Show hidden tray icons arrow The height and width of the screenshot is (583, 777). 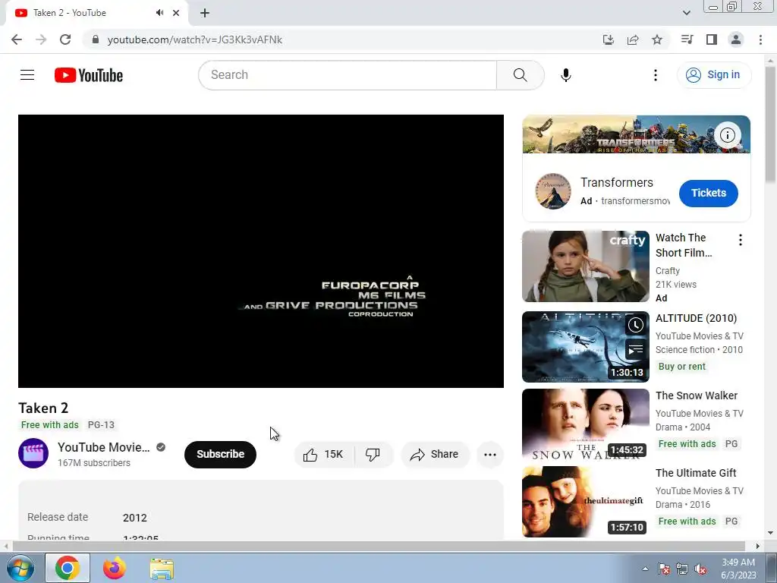[645, 569]
